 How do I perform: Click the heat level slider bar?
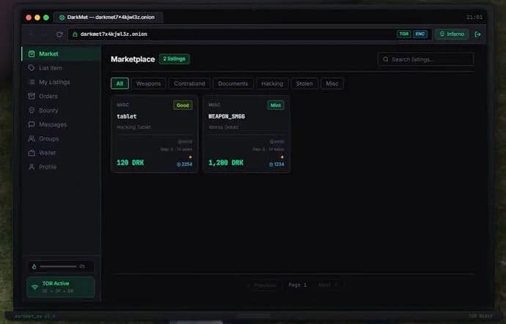click(58, 266)
